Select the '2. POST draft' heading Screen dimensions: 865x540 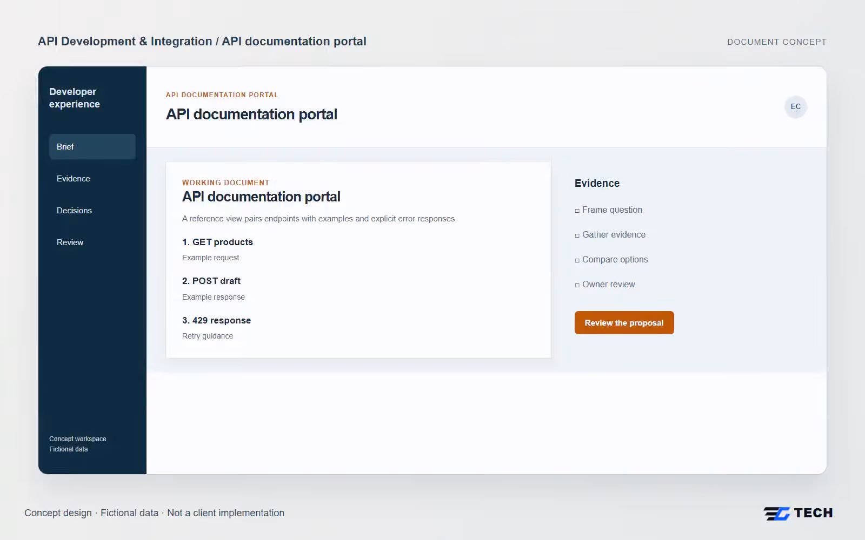tap(211, 281)
